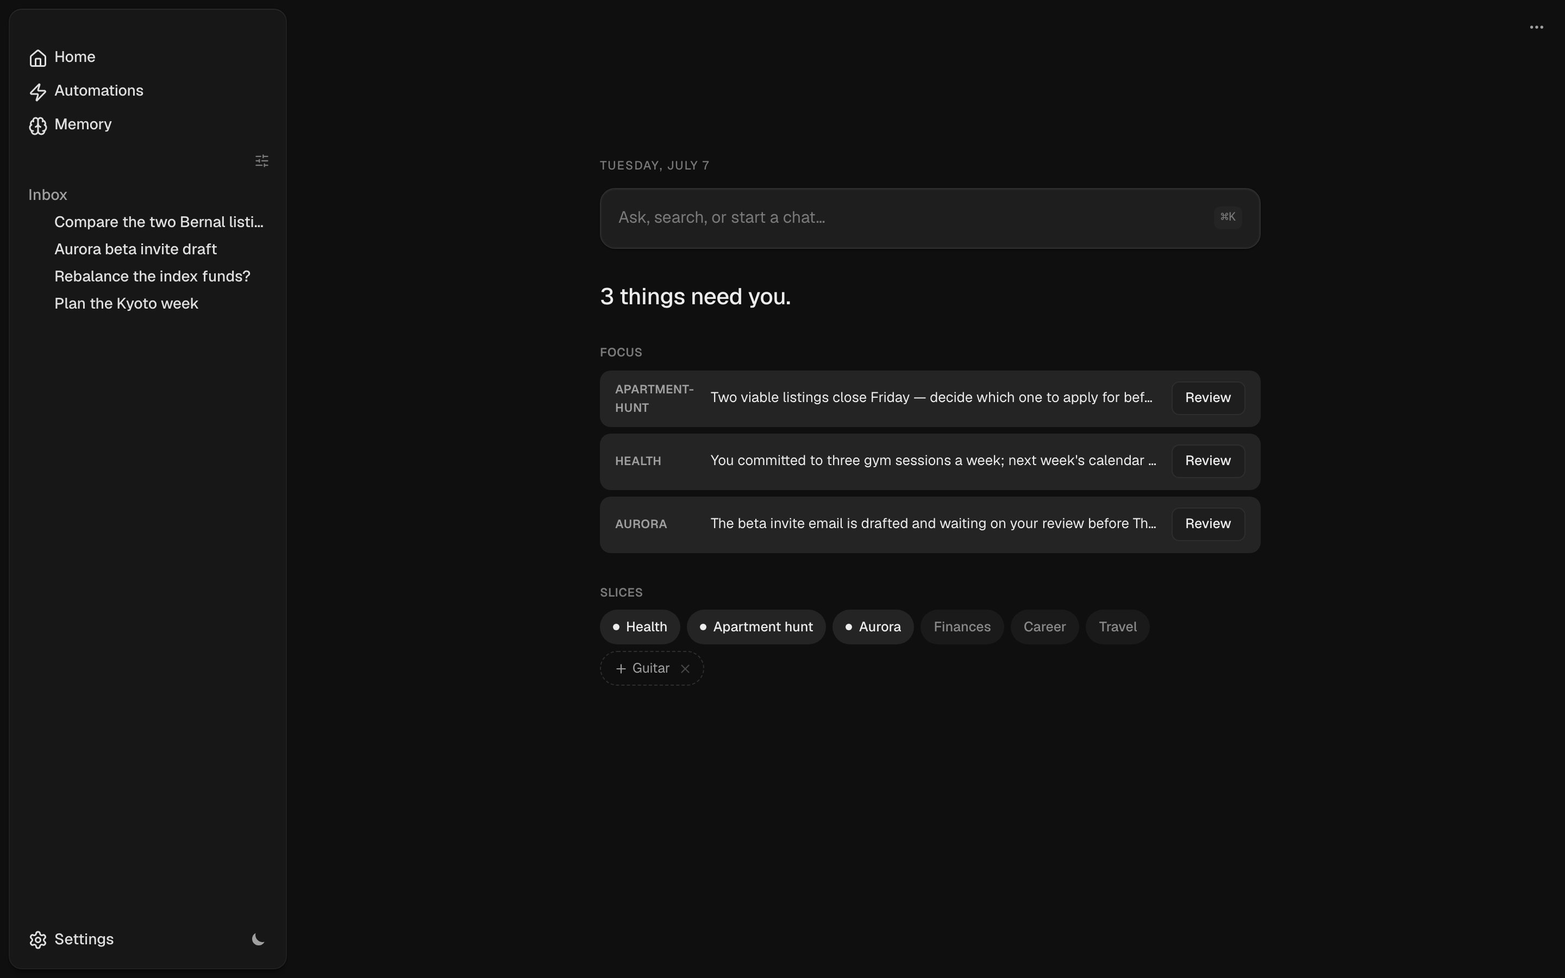
Task: Open 'Rebalance the index funds?' chat
Action: [152, 276]
